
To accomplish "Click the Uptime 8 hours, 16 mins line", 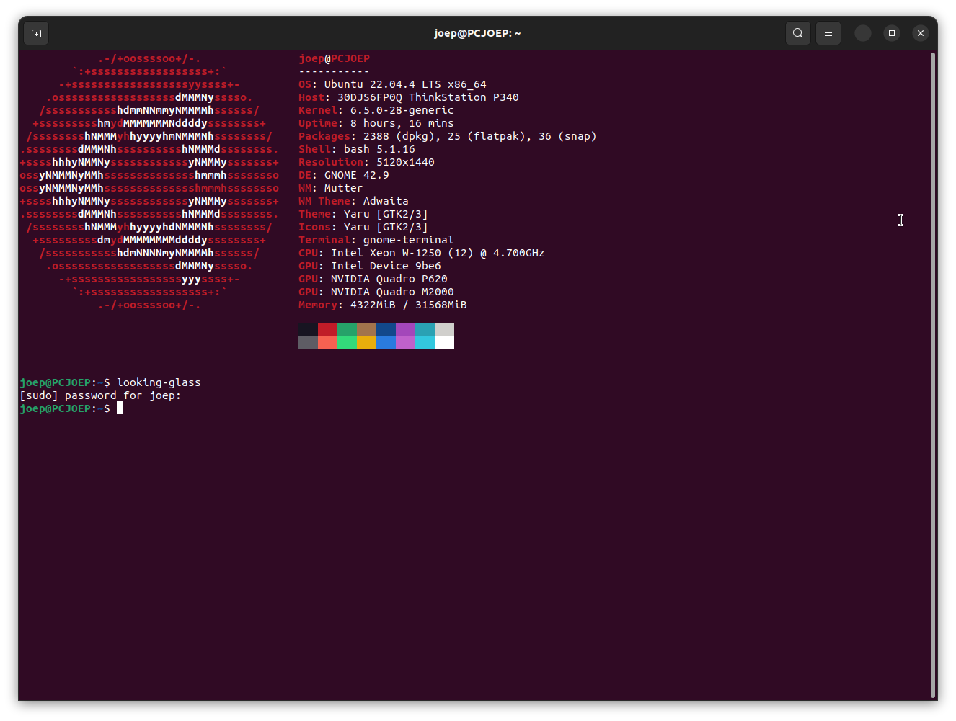I will 376,123.
